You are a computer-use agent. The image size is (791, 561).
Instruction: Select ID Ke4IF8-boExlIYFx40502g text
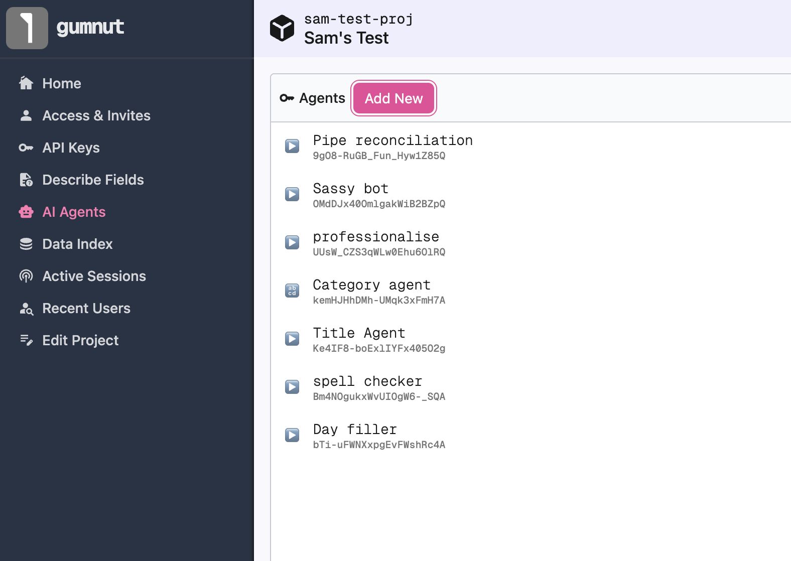[x=379, y=348]
